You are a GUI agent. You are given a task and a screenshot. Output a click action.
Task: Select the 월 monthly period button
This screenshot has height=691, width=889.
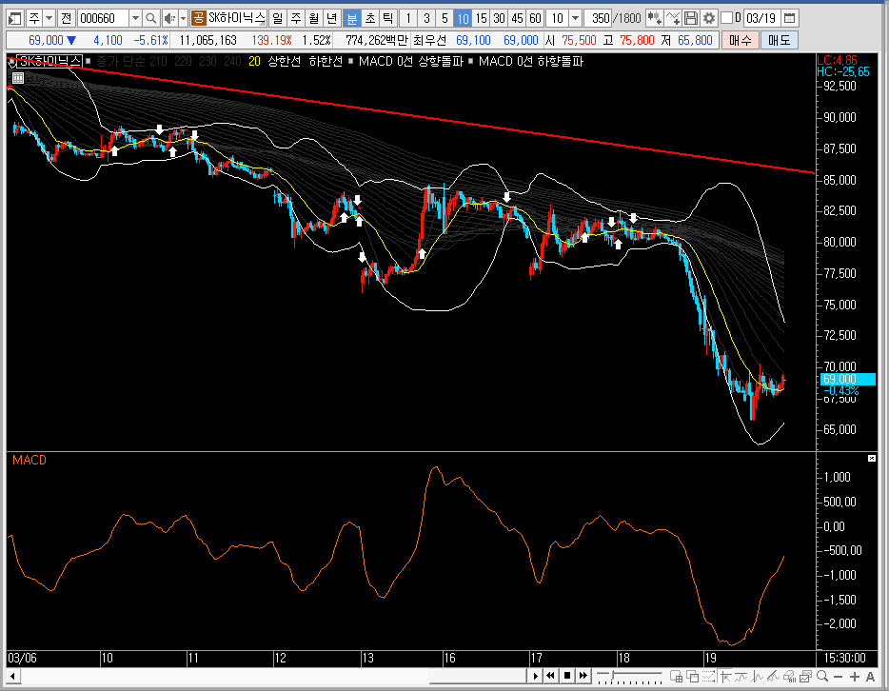click(313, 19)
